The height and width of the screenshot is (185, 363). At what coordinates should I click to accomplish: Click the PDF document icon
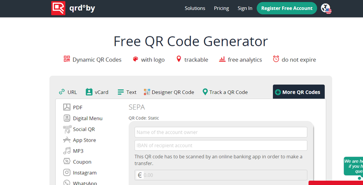[67, 107]
